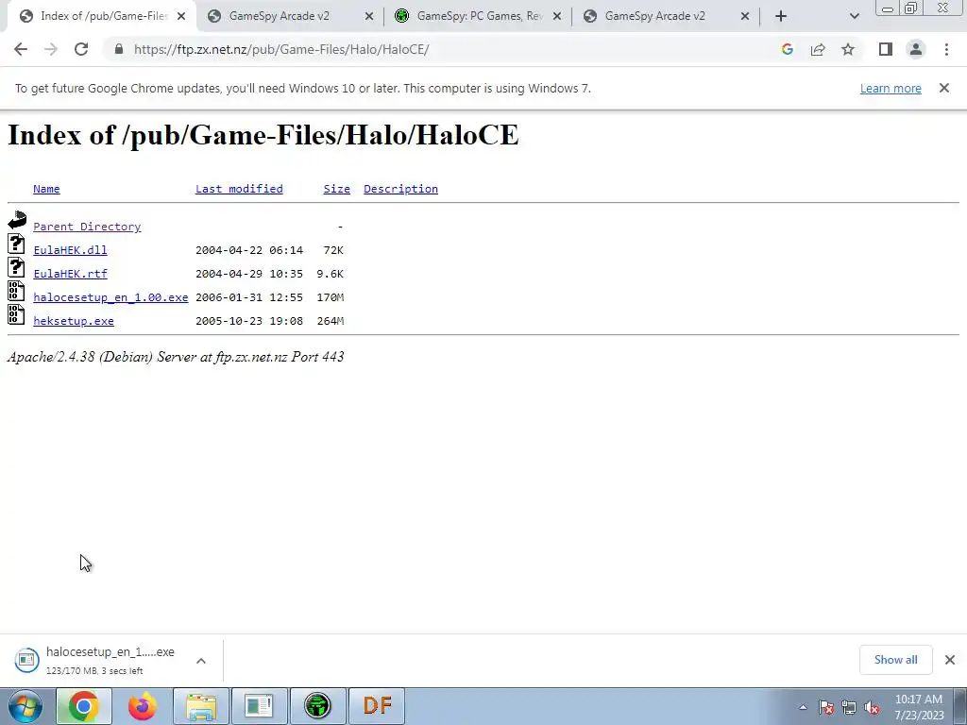Click halocesetup download item in shelf
The width and height of the screenshot is (967, 725).
pyautogui.click(x=95, y=660)
